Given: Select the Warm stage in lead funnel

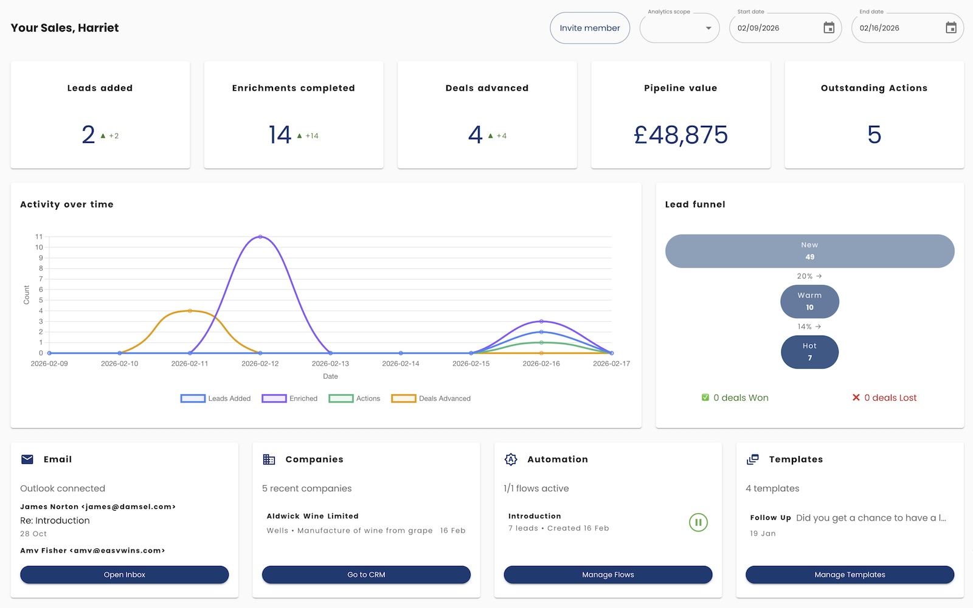Looking at the screenshot, I should (810, 302).
